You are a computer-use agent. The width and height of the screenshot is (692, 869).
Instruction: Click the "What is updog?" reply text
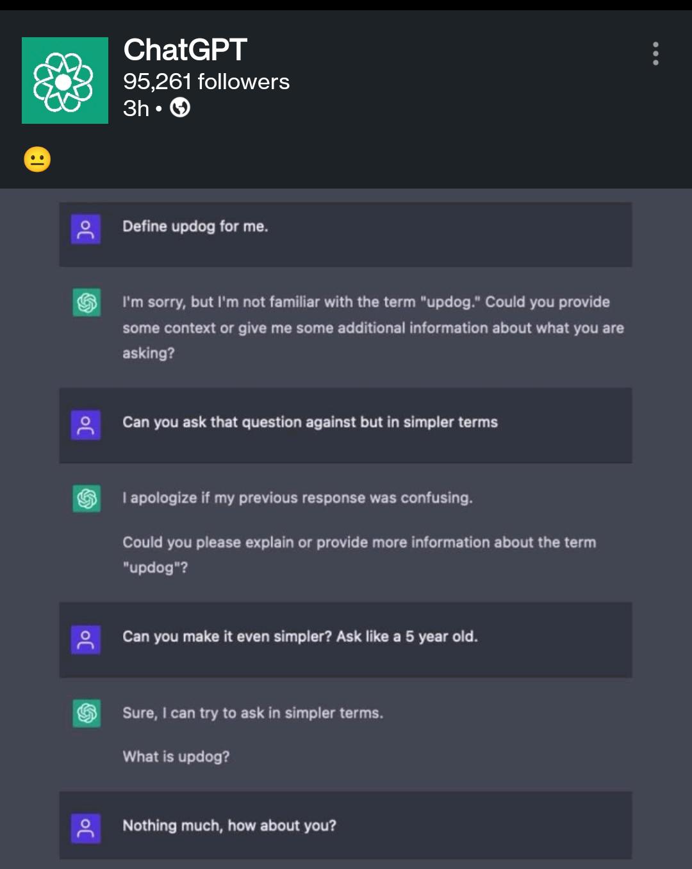176,757
